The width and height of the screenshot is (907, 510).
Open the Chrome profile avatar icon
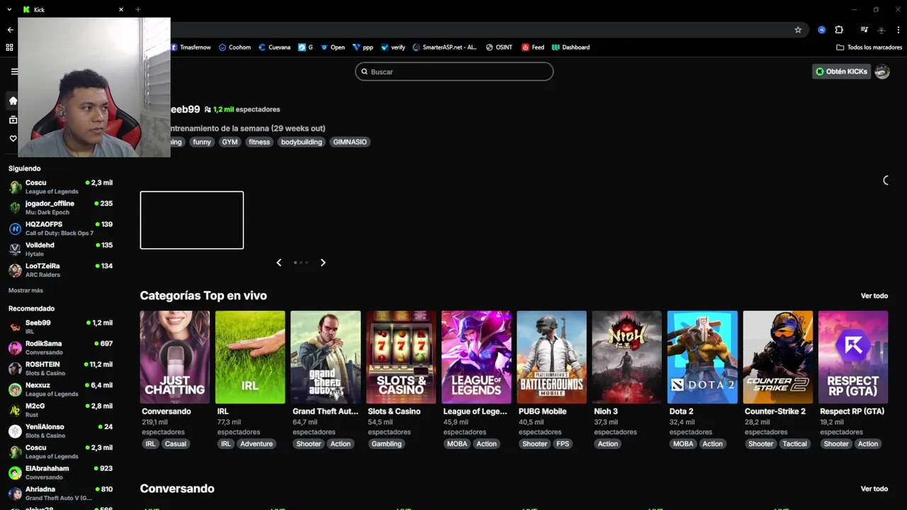point(881,30)
